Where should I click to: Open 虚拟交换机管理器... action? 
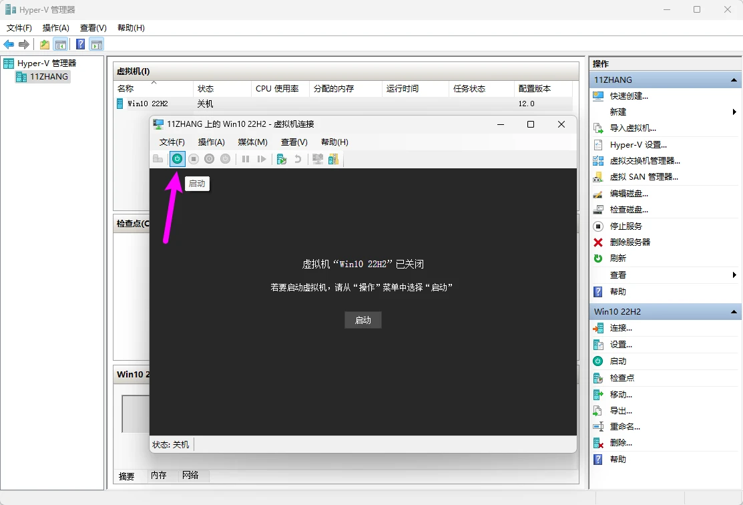pos(644,161)
